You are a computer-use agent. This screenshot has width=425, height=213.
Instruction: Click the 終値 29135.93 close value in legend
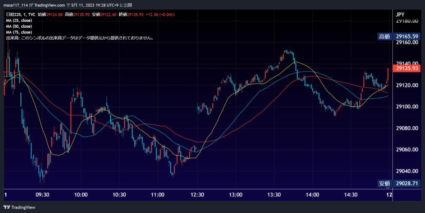point(132,14)
